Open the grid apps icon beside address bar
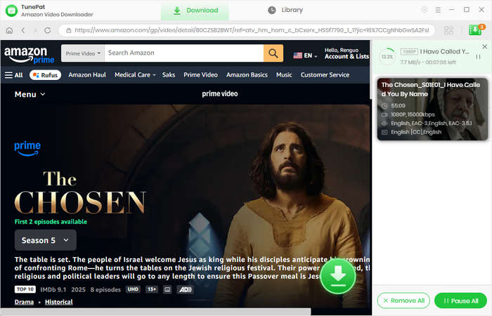The image size is (492, 316). point(448,30)
